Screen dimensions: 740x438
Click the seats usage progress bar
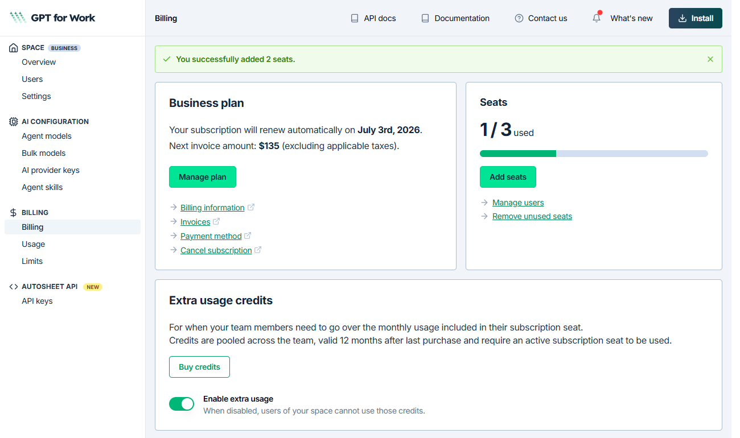point(594,154)
